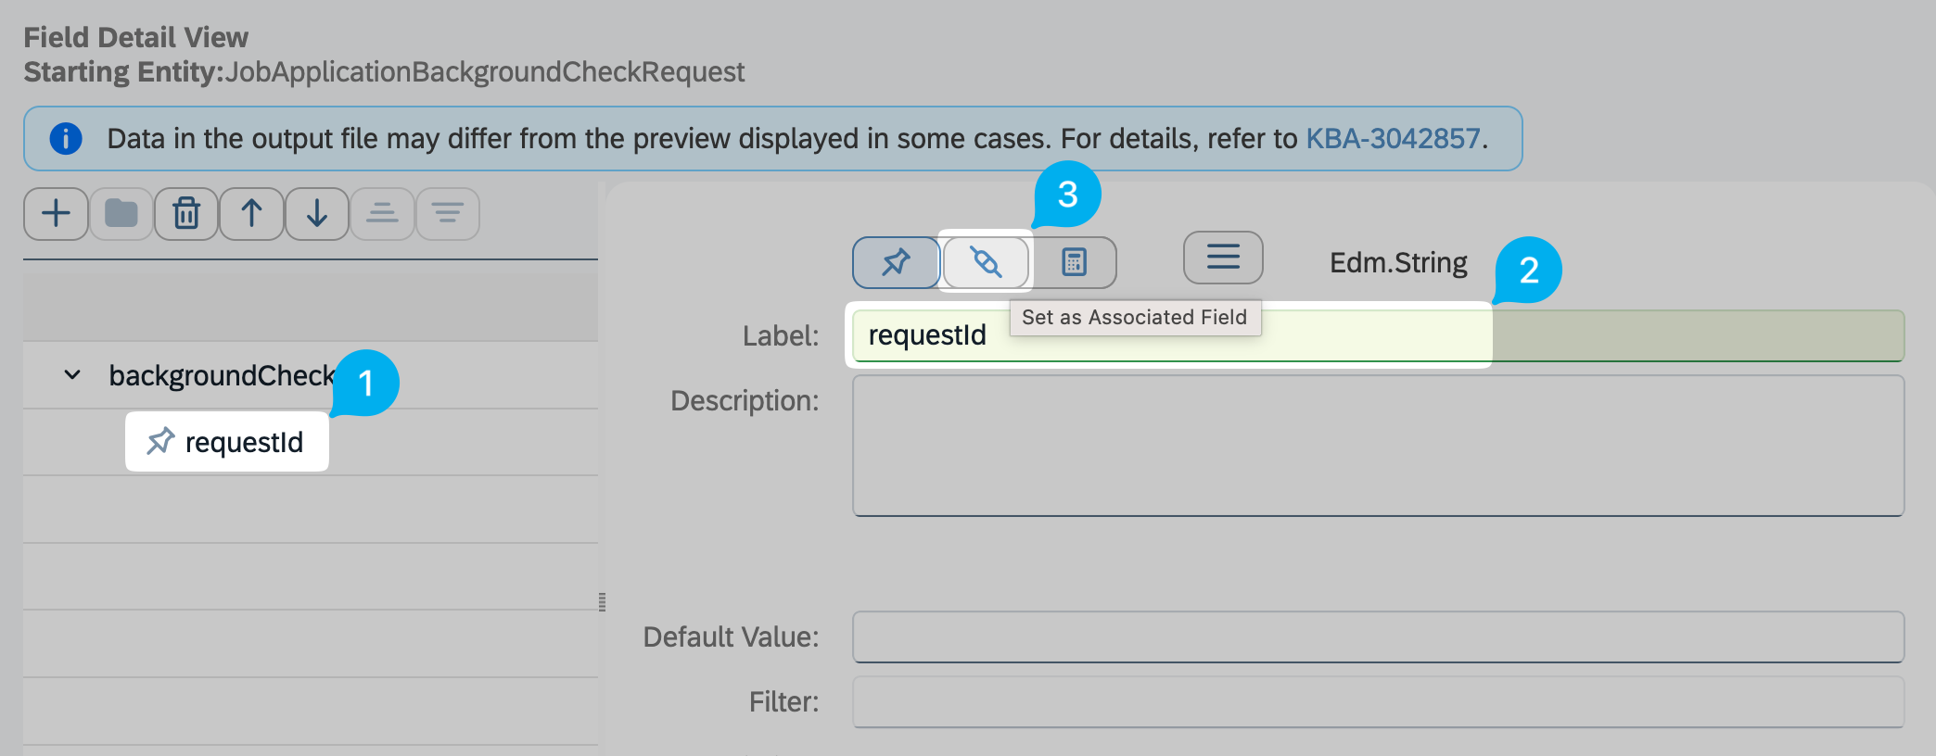Open the KBA-3042857 link

1393,139
